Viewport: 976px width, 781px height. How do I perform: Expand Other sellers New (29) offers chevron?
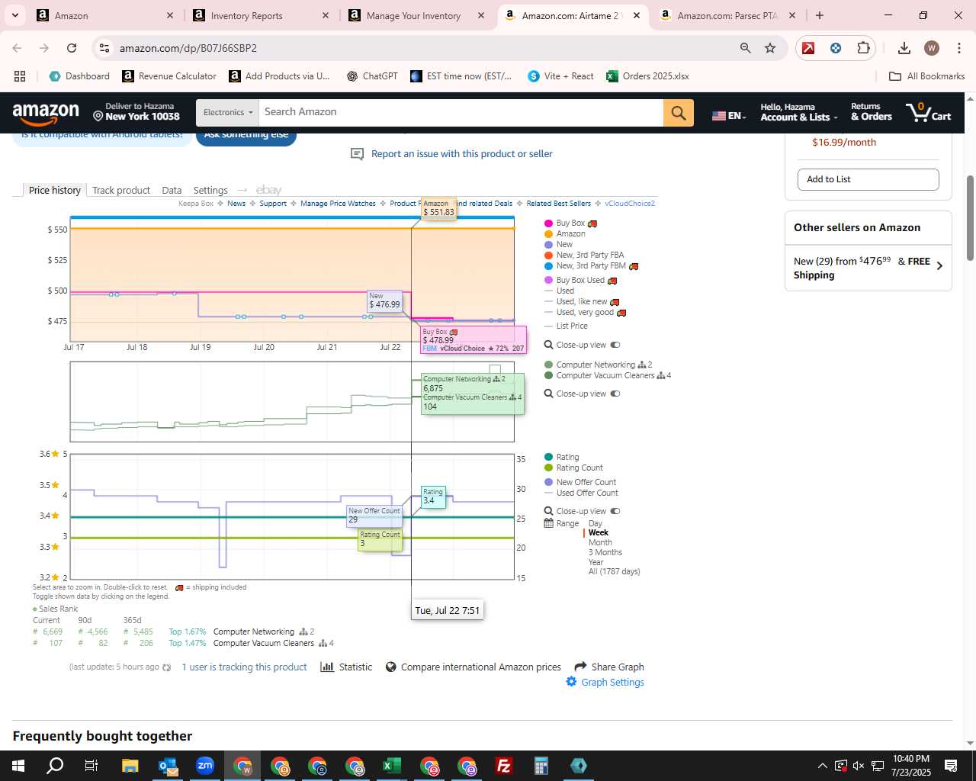point(939,266)
